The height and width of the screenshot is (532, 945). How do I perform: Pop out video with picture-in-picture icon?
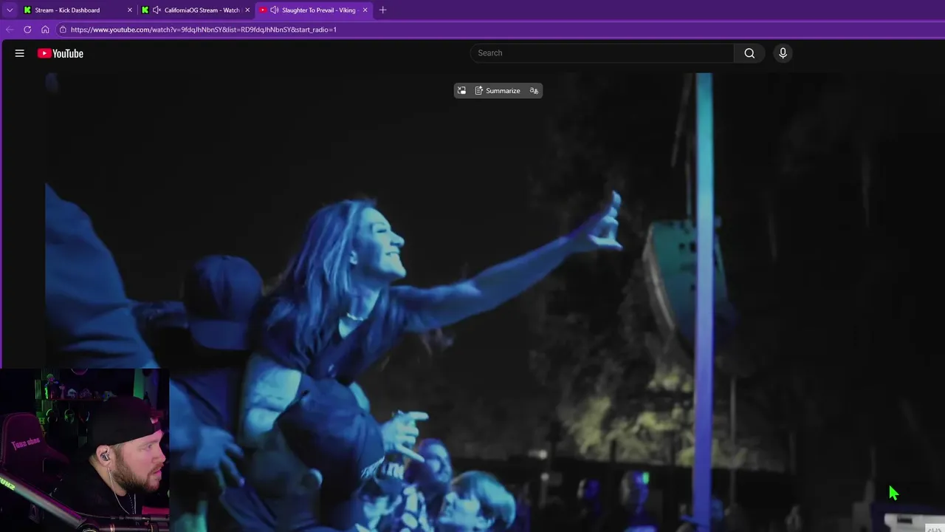pyautogui.click(x=462, y=91)
